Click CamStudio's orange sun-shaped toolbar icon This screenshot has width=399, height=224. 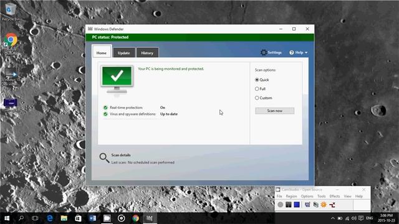point(324,205)
